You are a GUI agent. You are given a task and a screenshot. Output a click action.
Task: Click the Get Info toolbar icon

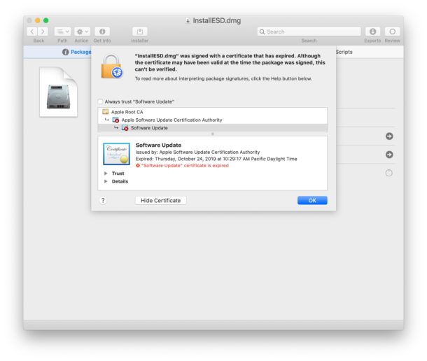click(x=102, y=31)
